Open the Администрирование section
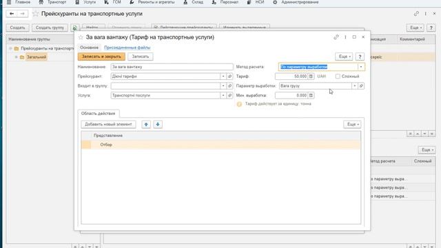Screen dimensions: 441x248 tap(296, 2)
